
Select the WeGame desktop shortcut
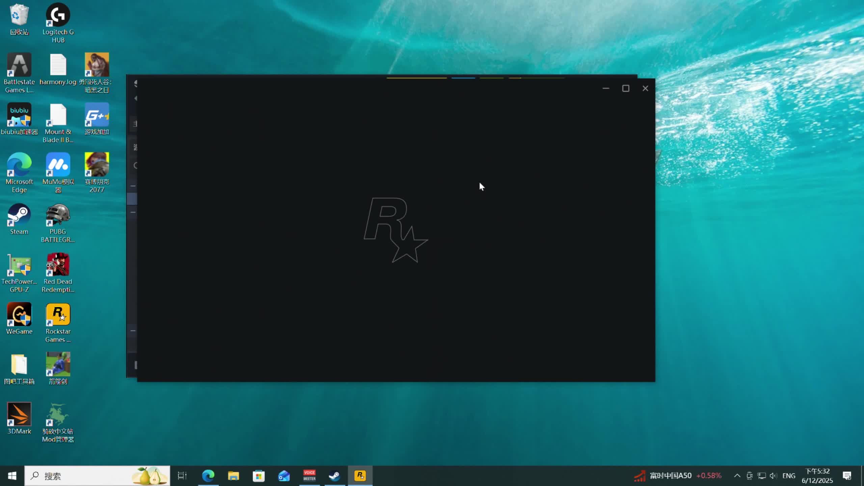pos(19,318)
